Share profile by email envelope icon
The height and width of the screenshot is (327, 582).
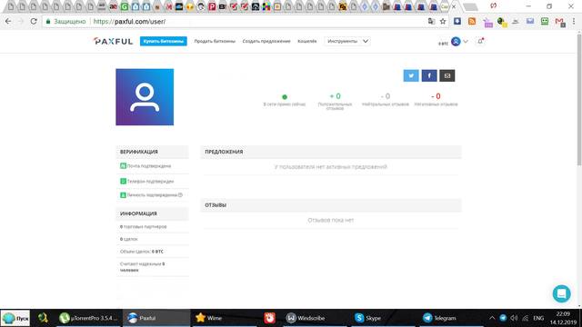pyautogui.click(x=447, y=75)
